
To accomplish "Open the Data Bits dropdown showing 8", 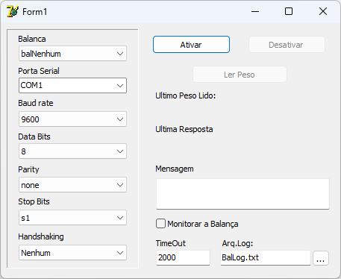I will [x=72, y=151].
